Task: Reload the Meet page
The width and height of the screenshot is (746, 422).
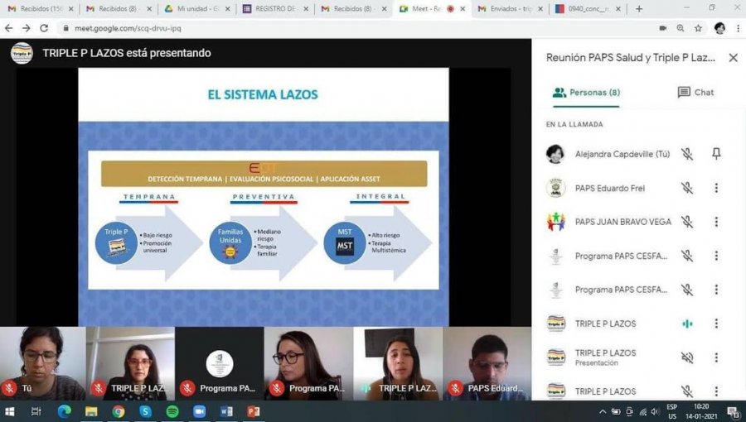Action: click(x=44, y=28)
